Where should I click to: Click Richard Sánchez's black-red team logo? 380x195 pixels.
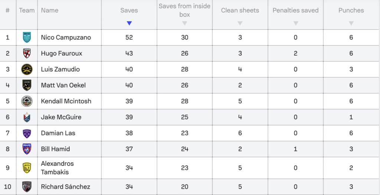click(x=27, y=187)
